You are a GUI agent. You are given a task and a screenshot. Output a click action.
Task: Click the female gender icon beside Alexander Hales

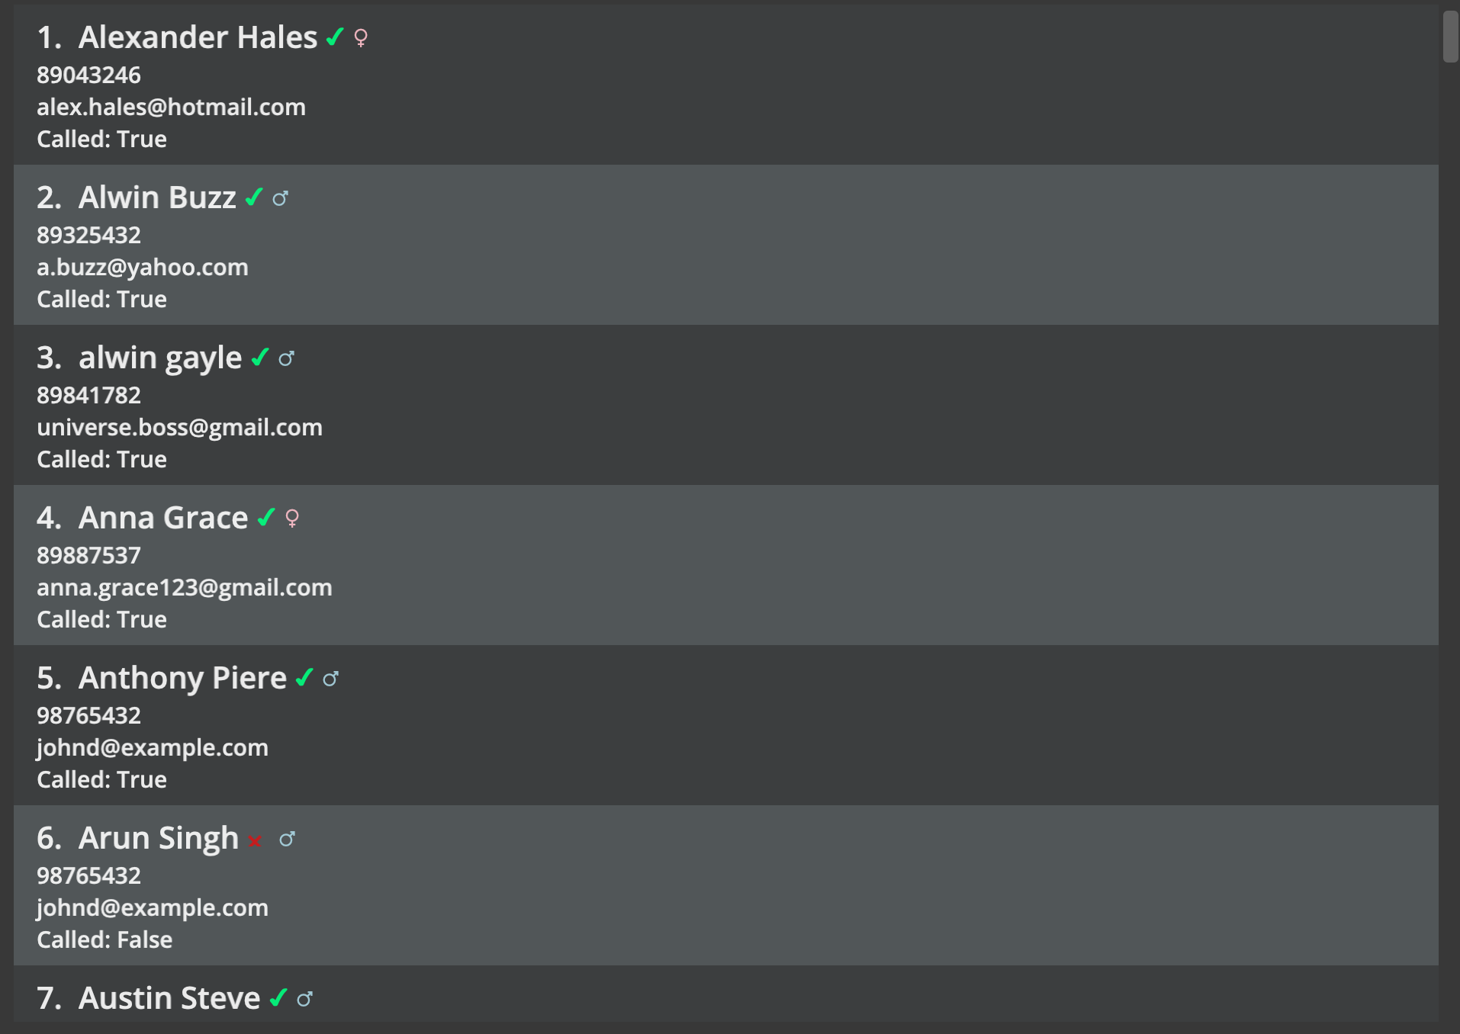pyautogui.click(x=361, y=38)
